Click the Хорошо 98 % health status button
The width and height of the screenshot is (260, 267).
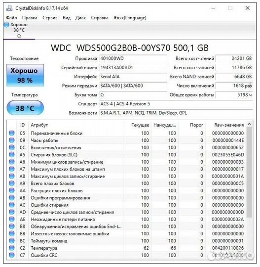point(25,75)
